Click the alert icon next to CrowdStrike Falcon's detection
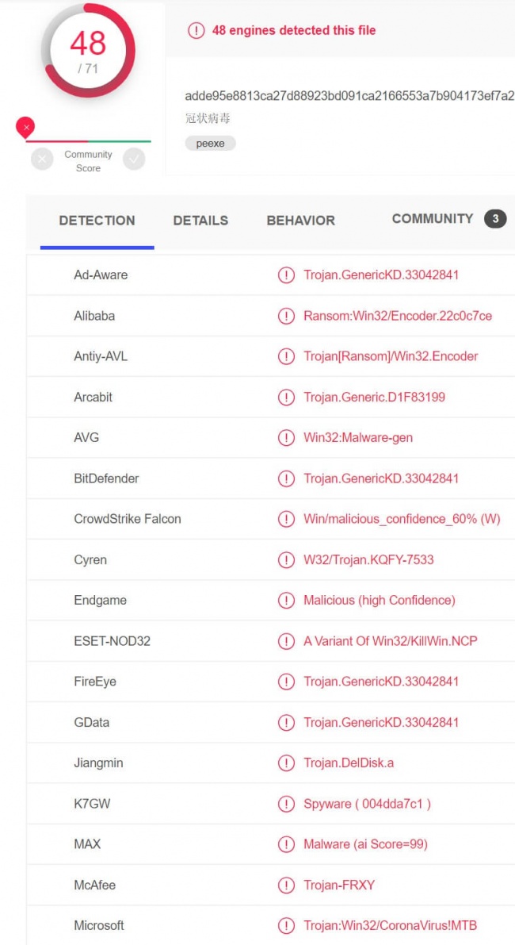Screen dimensions: 515x945 pos(286,519)
